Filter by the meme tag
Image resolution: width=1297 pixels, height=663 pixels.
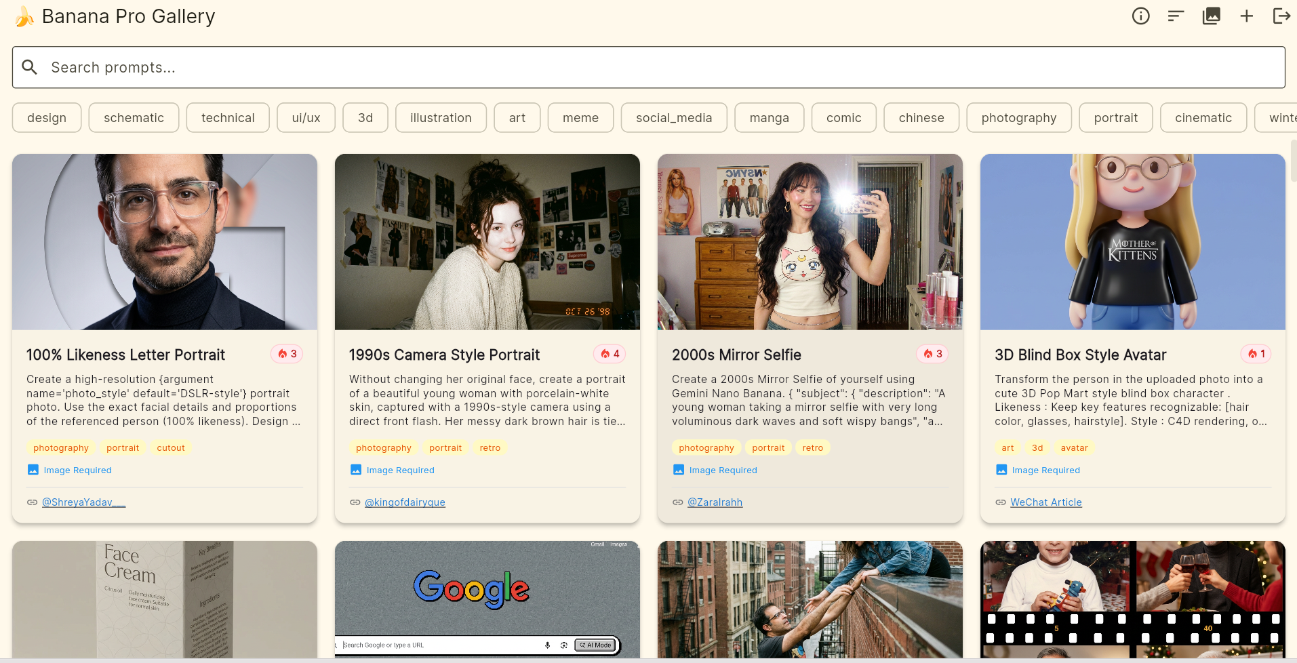click(x=581, y=118)
